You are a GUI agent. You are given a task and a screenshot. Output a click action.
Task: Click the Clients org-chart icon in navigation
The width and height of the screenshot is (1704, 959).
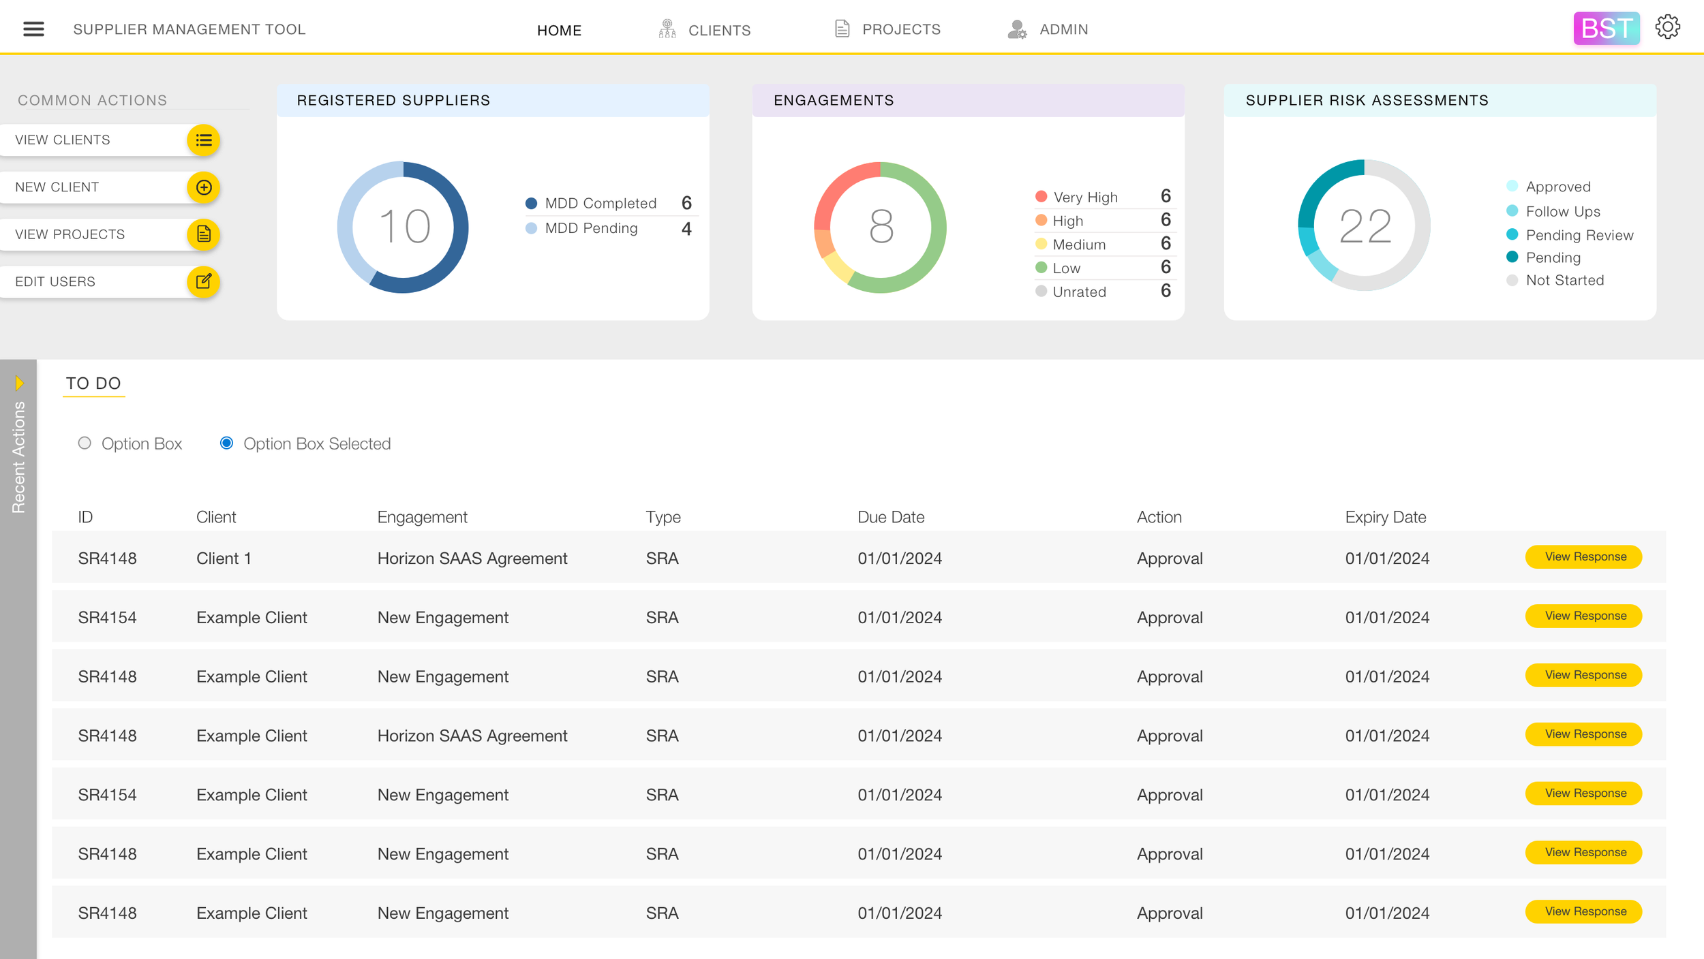pyautogui.click(x=667, y=29)
